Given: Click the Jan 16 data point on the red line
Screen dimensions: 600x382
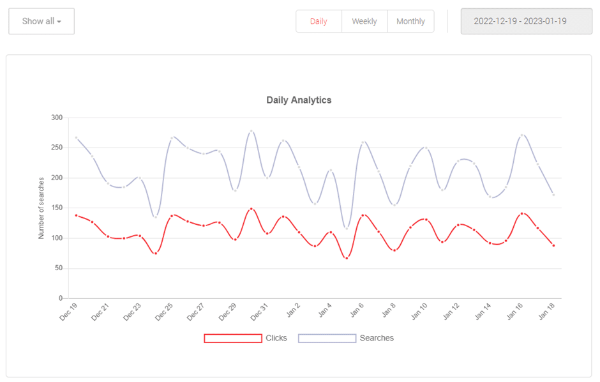Looking at the screenshot, I should (x=520, y=212).
